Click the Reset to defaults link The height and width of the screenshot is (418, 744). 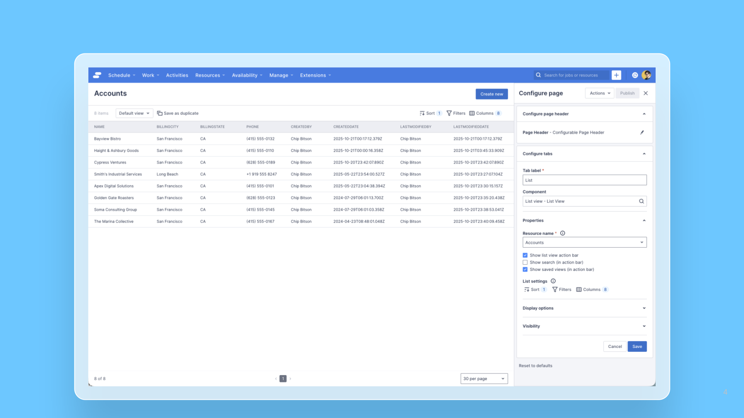point(535,366)
